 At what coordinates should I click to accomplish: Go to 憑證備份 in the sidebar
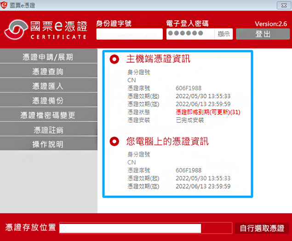click(x=48, y=100)
